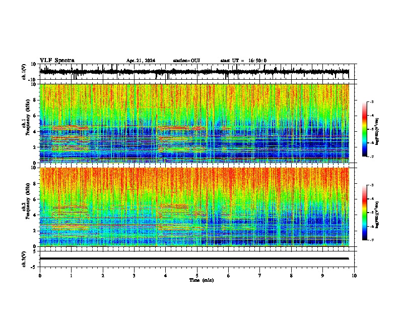The width and height of the screenshot is (399, 309).
Task: Click ch.1 color bar '-3' label
Action: tap(372, 101)
